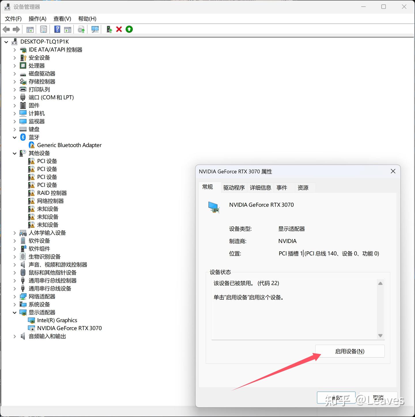Toggle show/hide console tree toolbar icon
The width and height of the screenshot is (415, 417).
(x=30, y=29)
